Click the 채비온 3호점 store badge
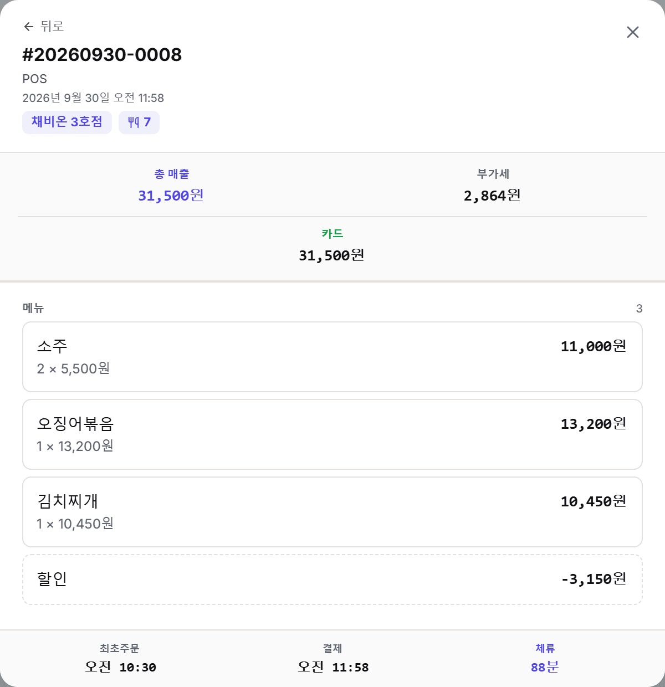 pos(67,122)
